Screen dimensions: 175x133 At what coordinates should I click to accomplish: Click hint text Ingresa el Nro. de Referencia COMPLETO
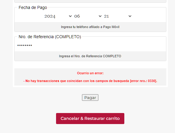point(90,56)
